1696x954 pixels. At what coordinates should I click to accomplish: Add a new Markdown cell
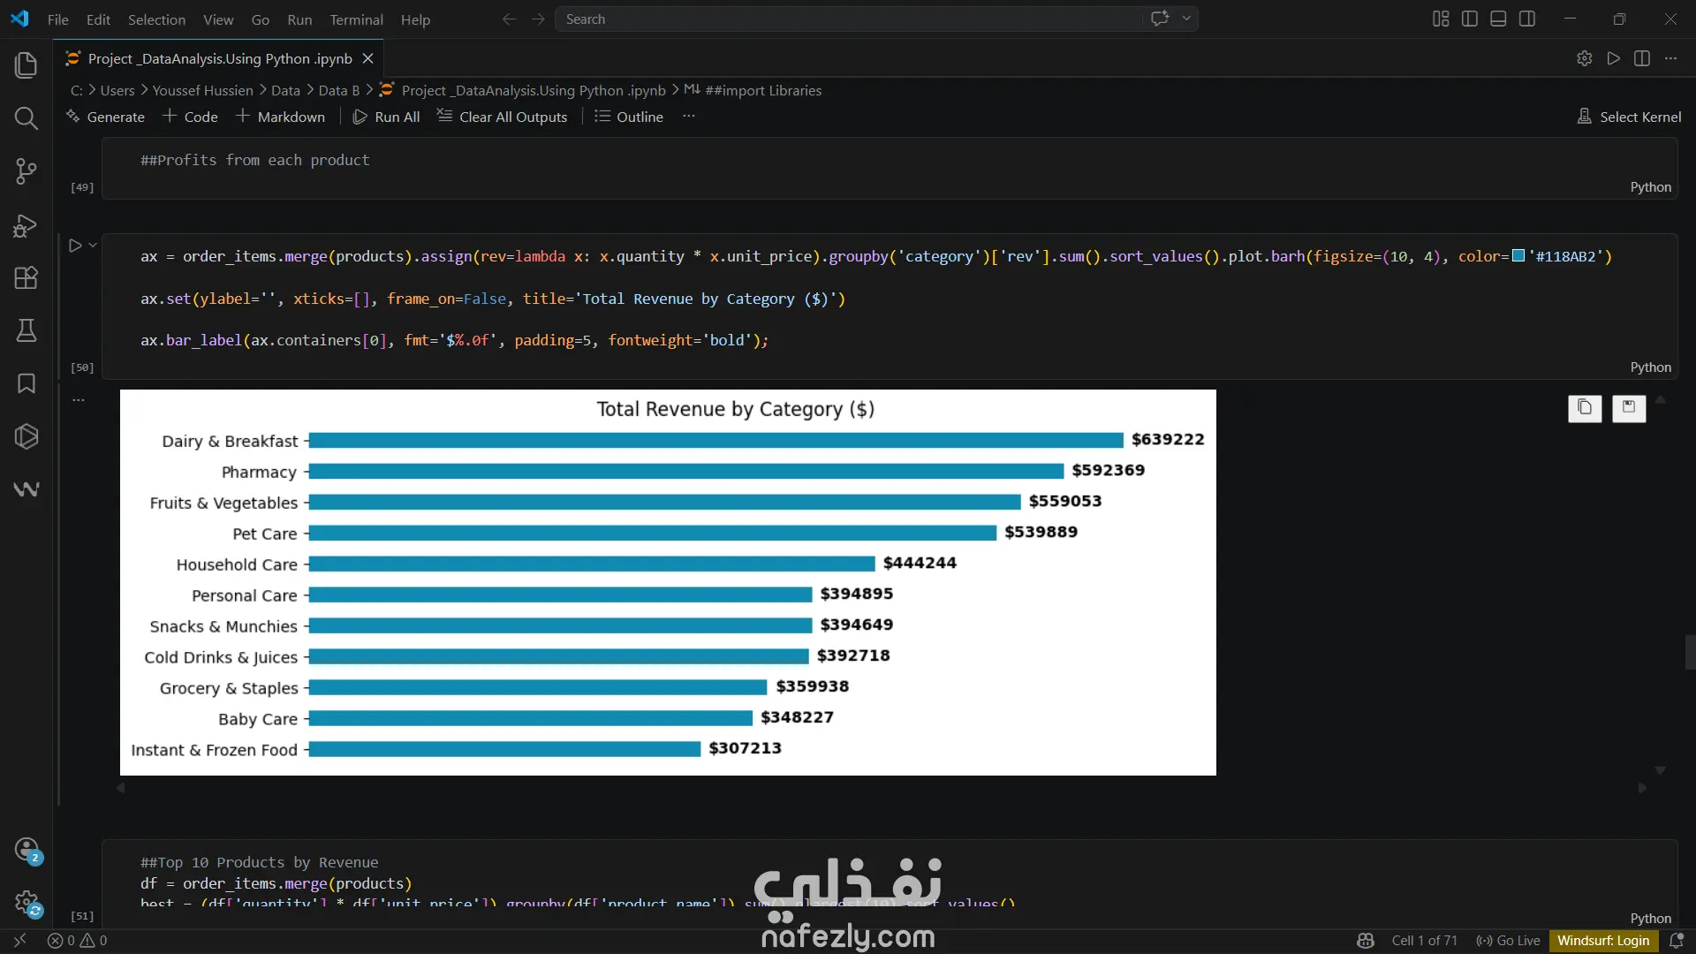pos(281,117)
